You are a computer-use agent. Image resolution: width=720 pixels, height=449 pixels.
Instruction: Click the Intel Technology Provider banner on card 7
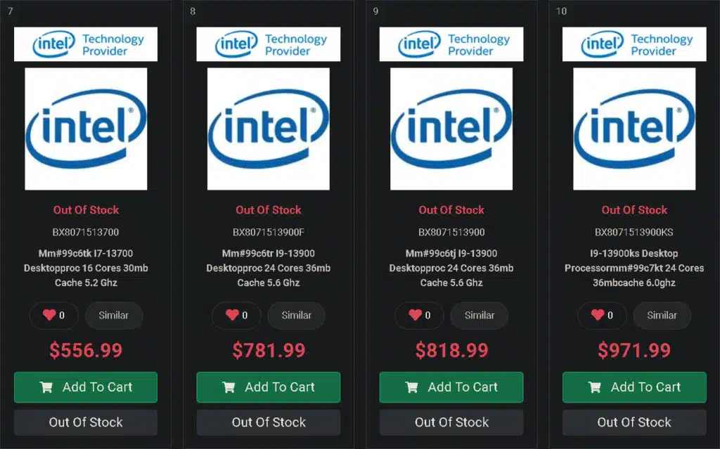(x=86, y=44)
